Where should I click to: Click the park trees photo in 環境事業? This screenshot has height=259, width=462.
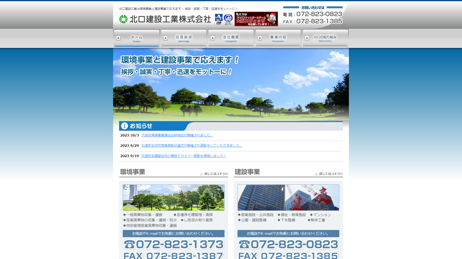pyautogui.click(x=173, y=197)
